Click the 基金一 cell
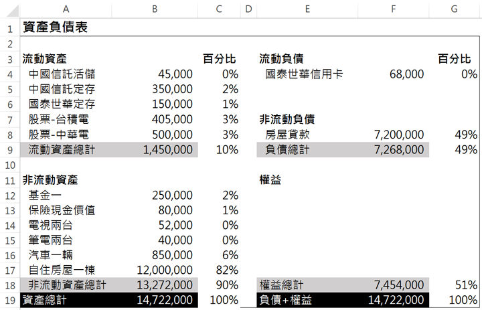The image size is (482, 310). click(x=66, y=195)
